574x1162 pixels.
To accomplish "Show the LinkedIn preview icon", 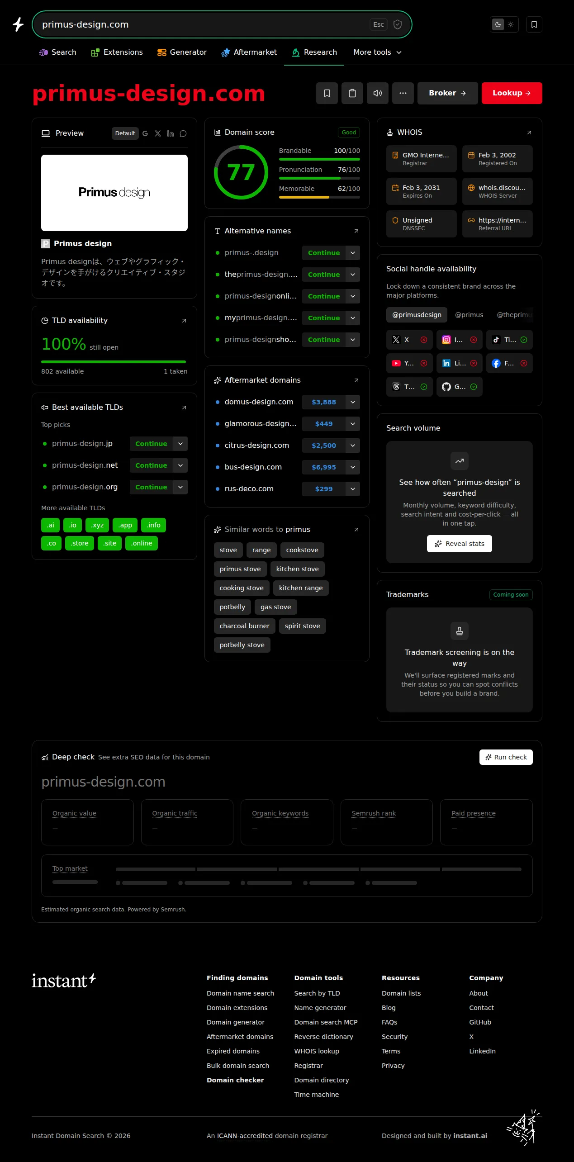I will 171,133.
